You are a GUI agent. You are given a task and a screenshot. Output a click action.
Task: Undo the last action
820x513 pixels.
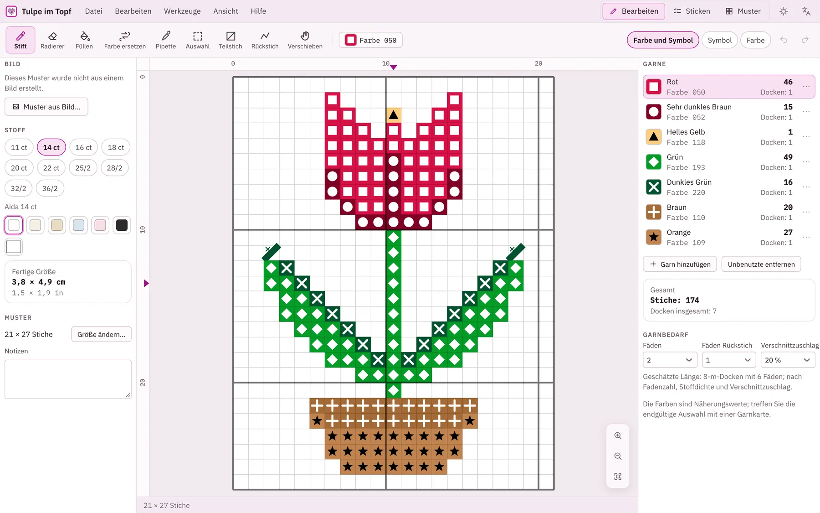tap(784, 40)
